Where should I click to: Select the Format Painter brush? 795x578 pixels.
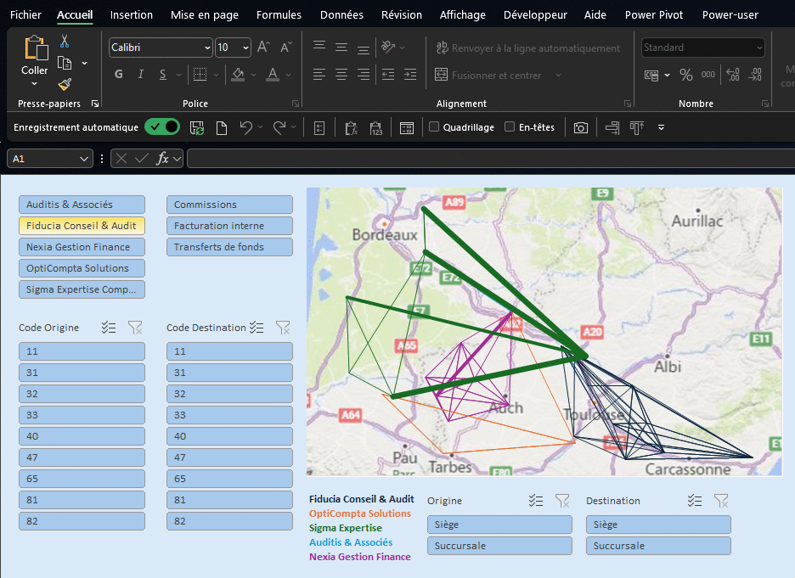coord(65,84)
